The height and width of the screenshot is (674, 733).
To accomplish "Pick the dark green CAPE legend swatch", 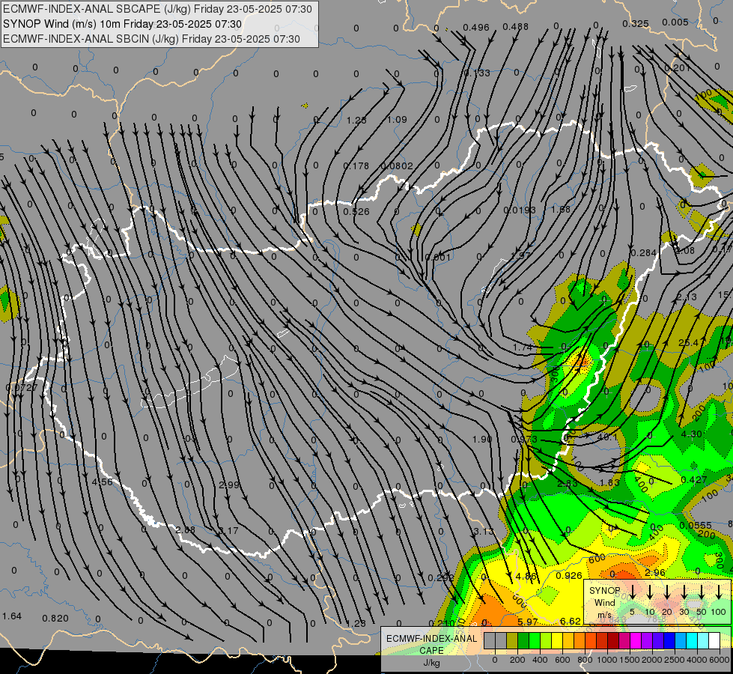I will pyautogui.click(x=523, y=640).
